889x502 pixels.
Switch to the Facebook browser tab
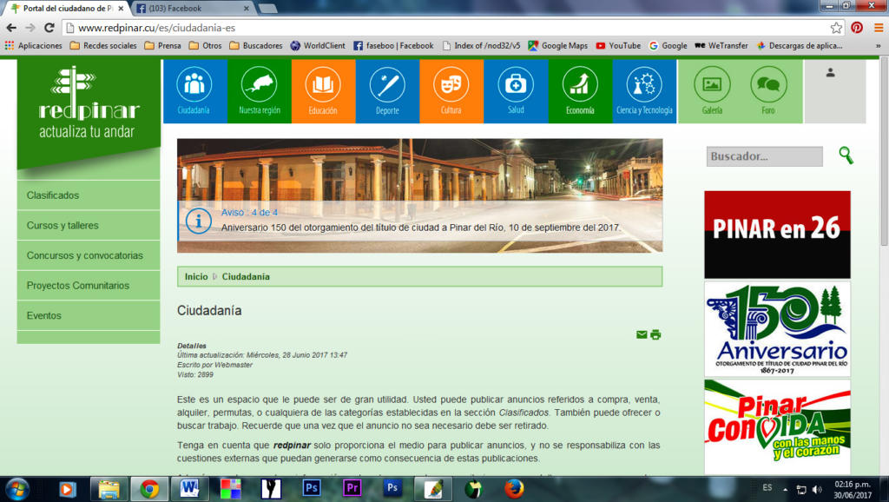pyautogui.click(x=191, y=8)
